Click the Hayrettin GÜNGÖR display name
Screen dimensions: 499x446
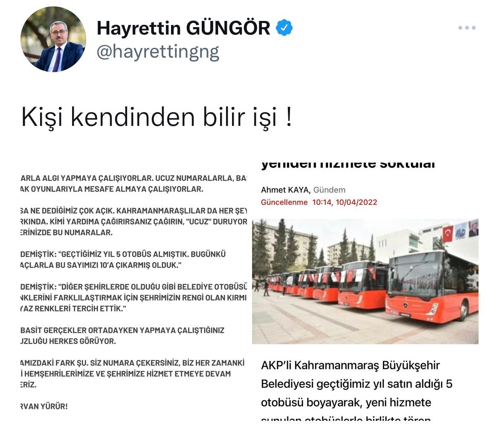click(183, 28)
